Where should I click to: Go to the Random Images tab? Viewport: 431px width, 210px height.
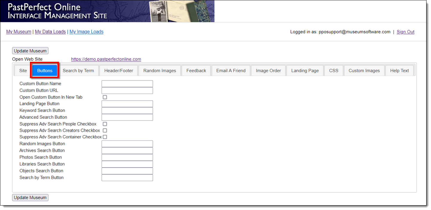click(x=159, y=71)
